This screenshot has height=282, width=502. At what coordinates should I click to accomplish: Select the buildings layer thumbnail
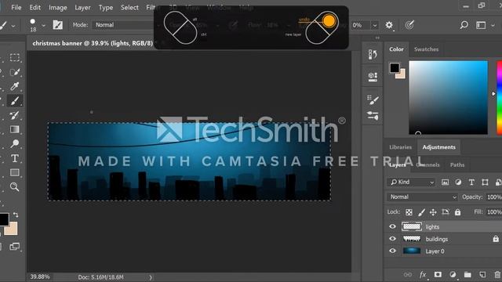[411, 239]
